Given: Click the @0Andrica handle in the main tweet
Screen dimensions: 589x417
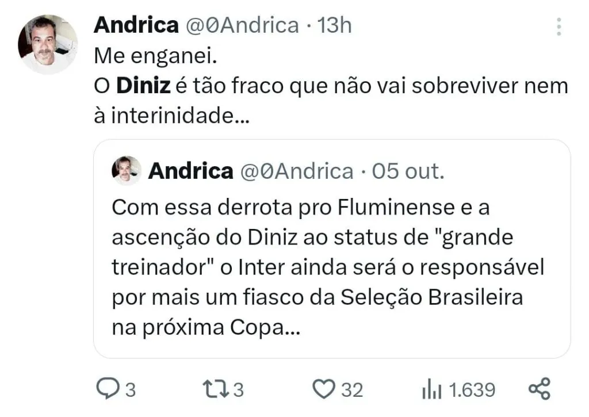Looking at the screenshot, I should click(x=242, y=25).
